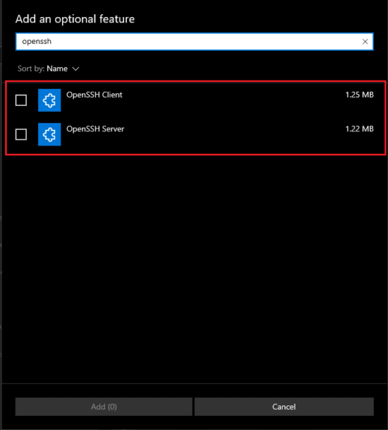388x430 pixels.
Task: Click the OpenSSH Server puzzle icon
Action: click(x=49, y=134)
